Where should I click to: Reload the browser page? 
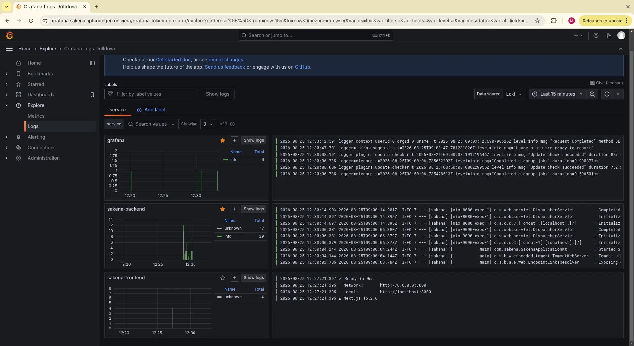point(31,21)
